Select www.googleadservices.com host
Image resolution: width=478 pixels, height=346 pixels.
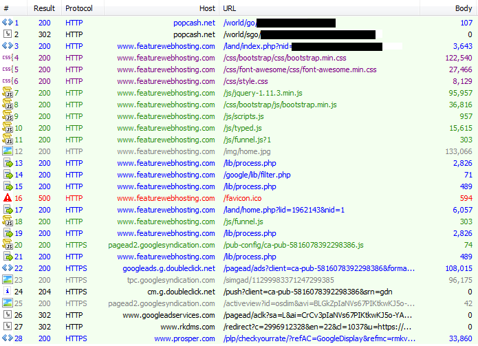click(x=169, y=315)
